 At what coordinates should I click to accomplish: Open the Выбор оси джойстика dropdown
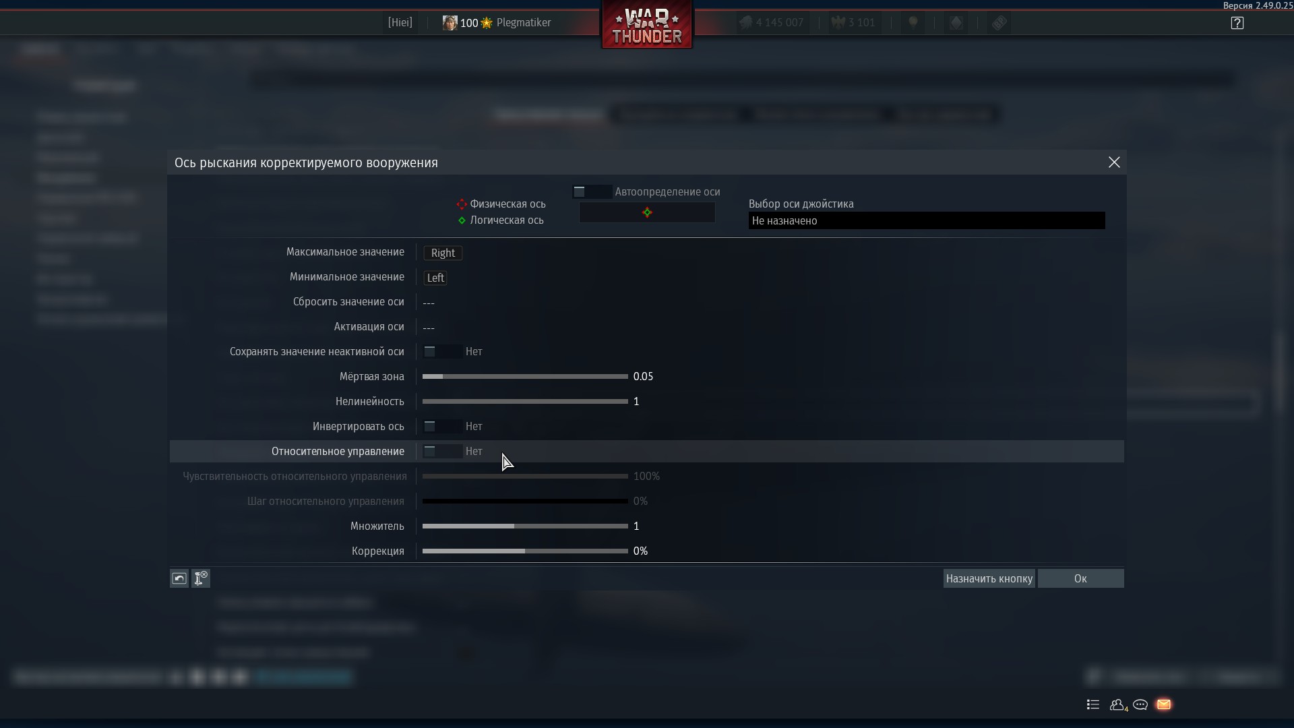coord(926,220)
